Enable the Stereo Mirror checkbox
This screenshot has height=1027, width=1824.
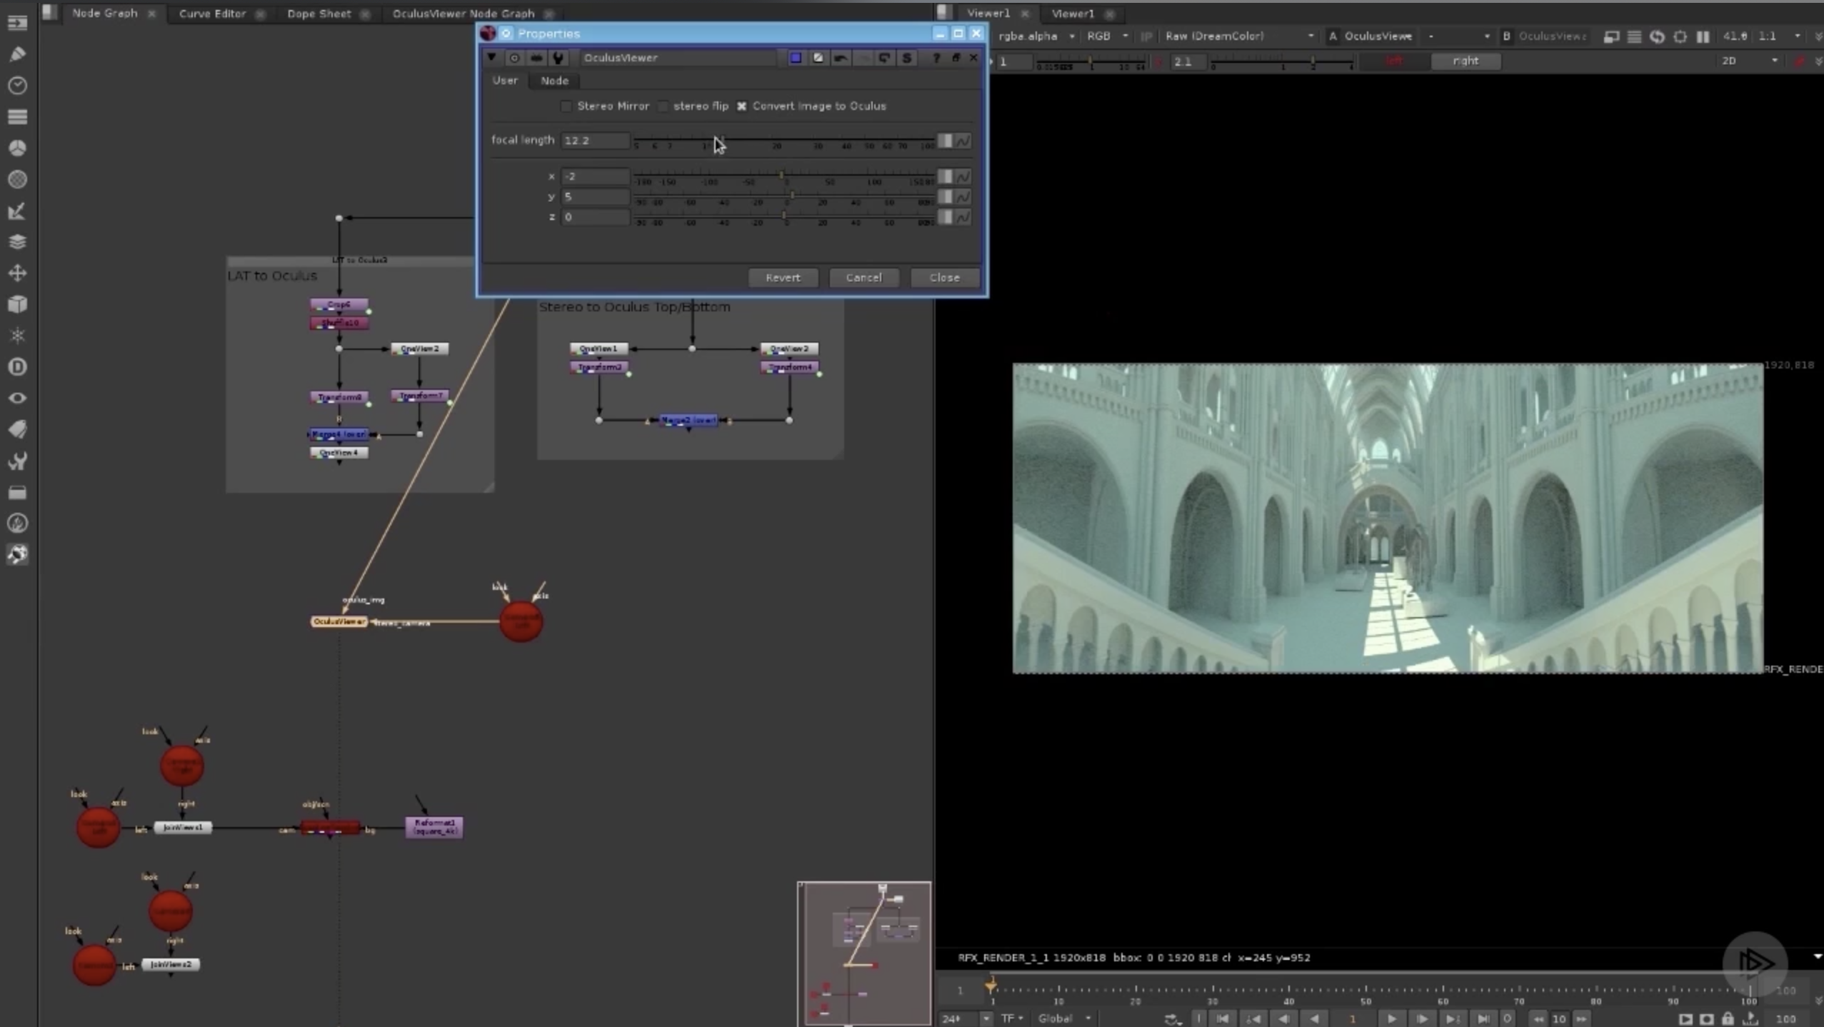(x=566, y=106)
